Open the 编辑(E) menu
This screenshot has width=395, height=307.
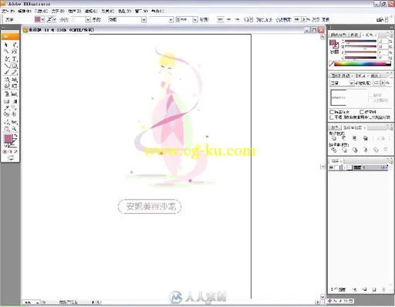click(25, 11)
